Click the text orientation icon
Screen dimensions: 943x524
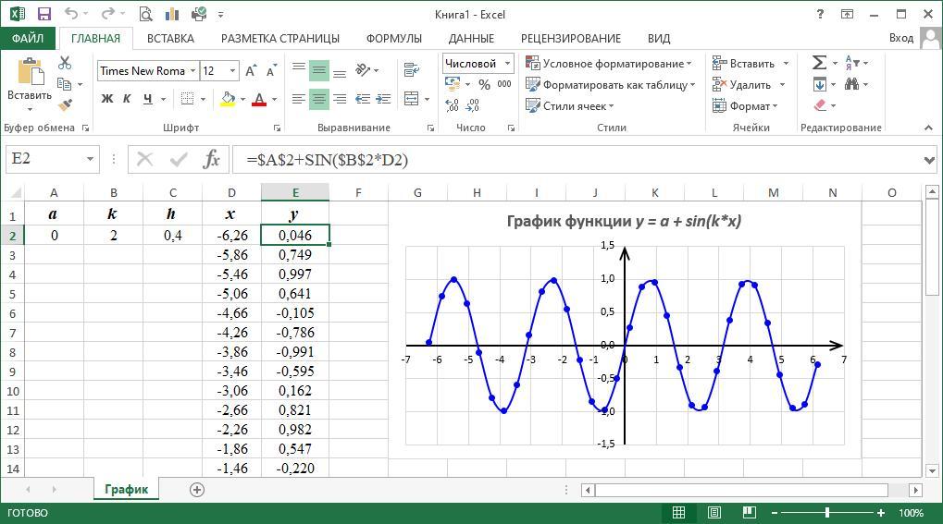pyautogui.click(x=363, y=70)
